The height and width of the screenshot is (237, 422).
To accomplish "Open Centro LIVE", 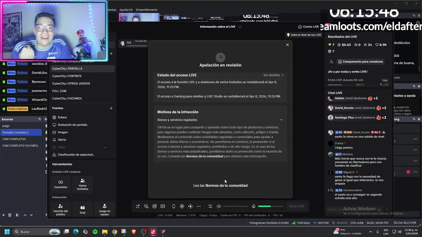I will click(x=308, y=27).
